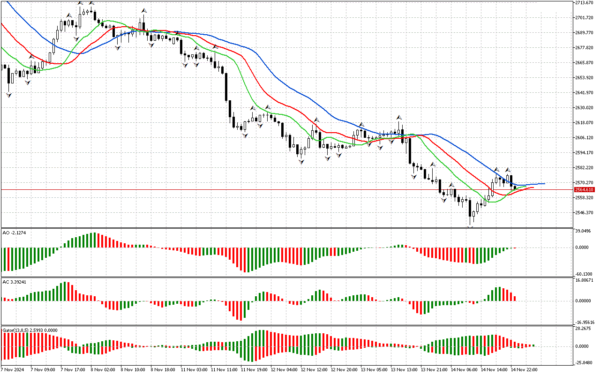Click the 12 Nov 12:00 time label
600x375 pixels.
(x=314, y=370)
